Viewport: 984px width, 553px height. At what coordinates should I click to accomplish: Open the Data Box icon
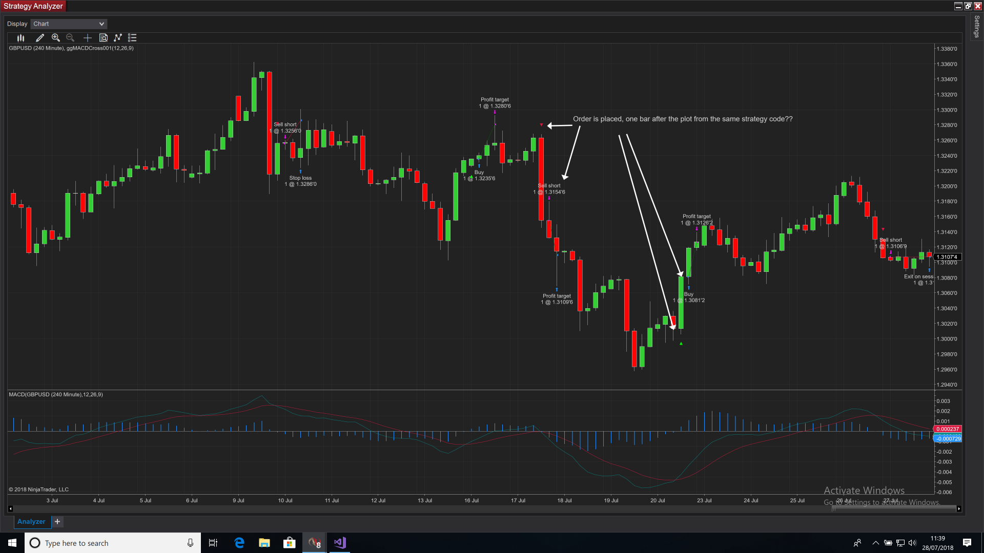coord(103,38)
